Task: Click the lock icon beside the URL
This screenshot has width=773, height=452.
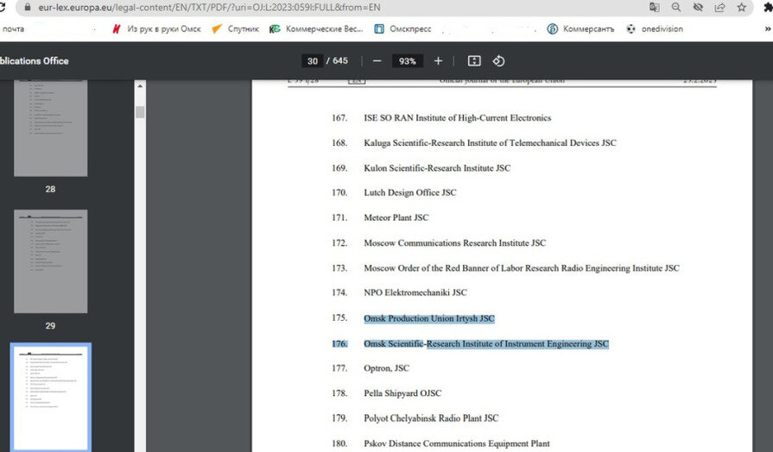Action: click(x=28, y=8)
